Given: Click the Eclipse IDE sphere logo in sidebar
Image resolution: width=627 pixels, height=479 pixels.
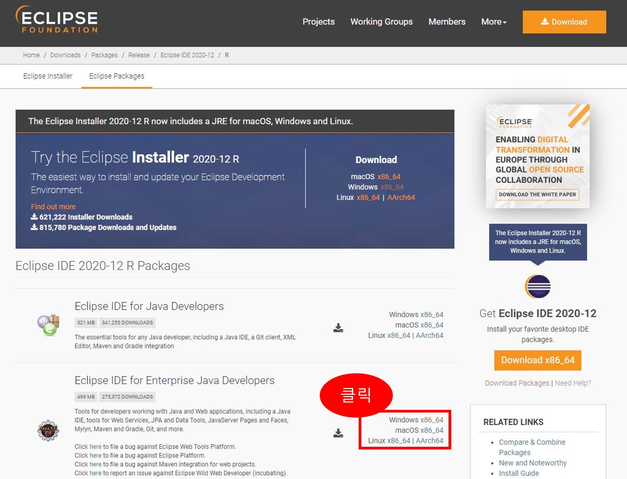Looking at the screenshot, I should point(538,286).
